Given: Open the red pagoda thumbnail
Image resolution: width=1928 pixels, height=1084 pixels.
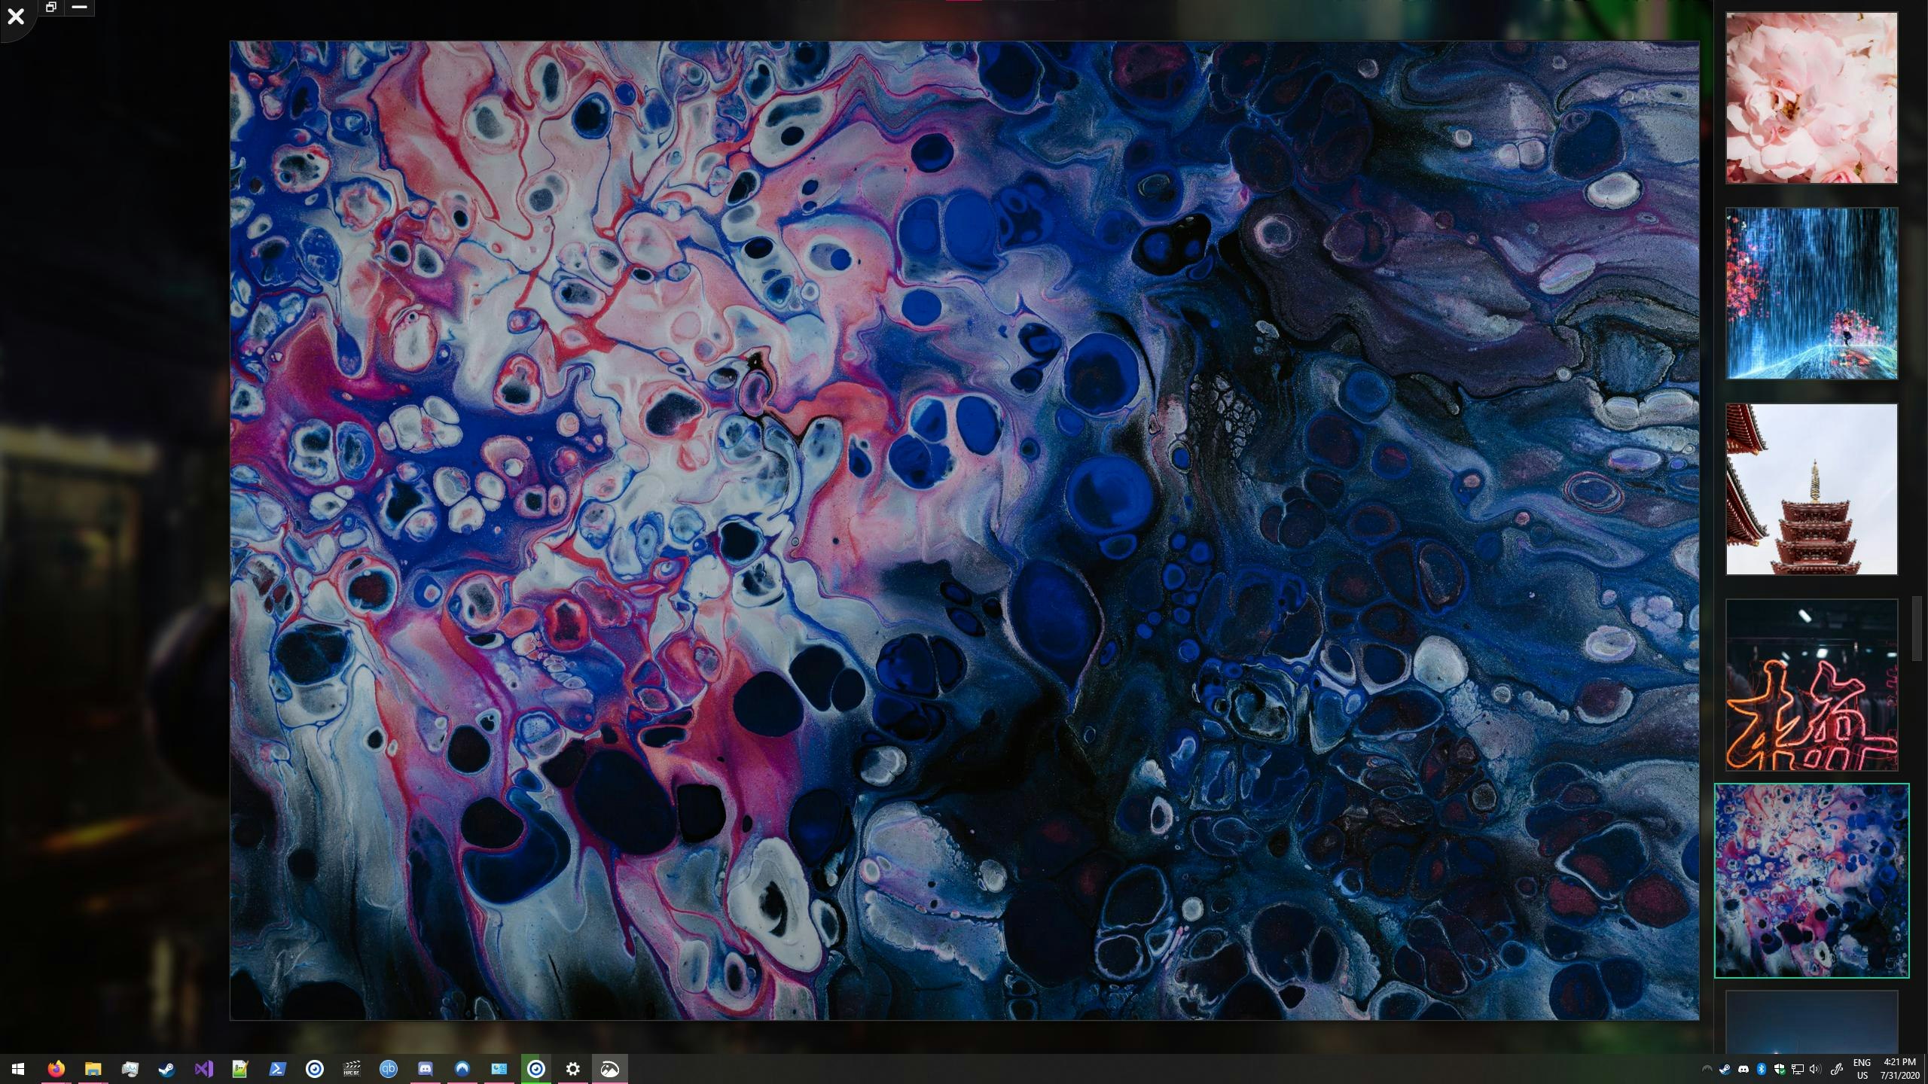Looking at the screenshot, I should pyautogui.click(x=1811, y=489).
